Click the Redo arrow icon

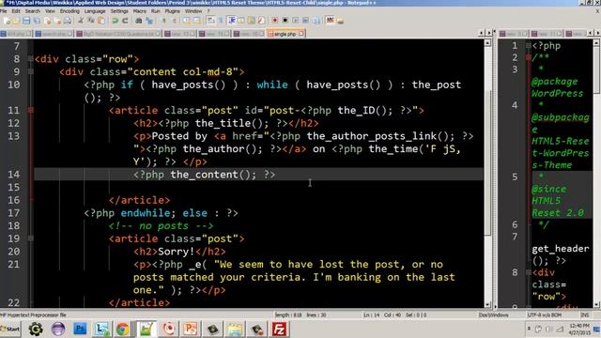tap(125, 21)
